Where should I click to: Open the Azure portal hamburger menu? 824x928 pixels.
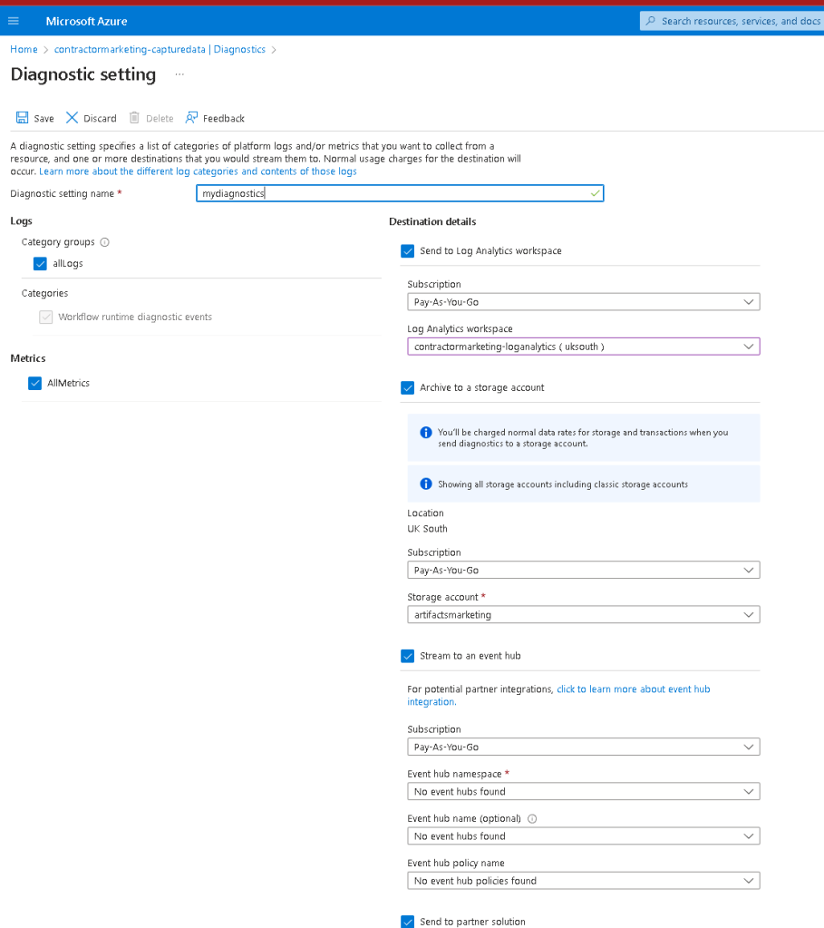coord(13,21)
